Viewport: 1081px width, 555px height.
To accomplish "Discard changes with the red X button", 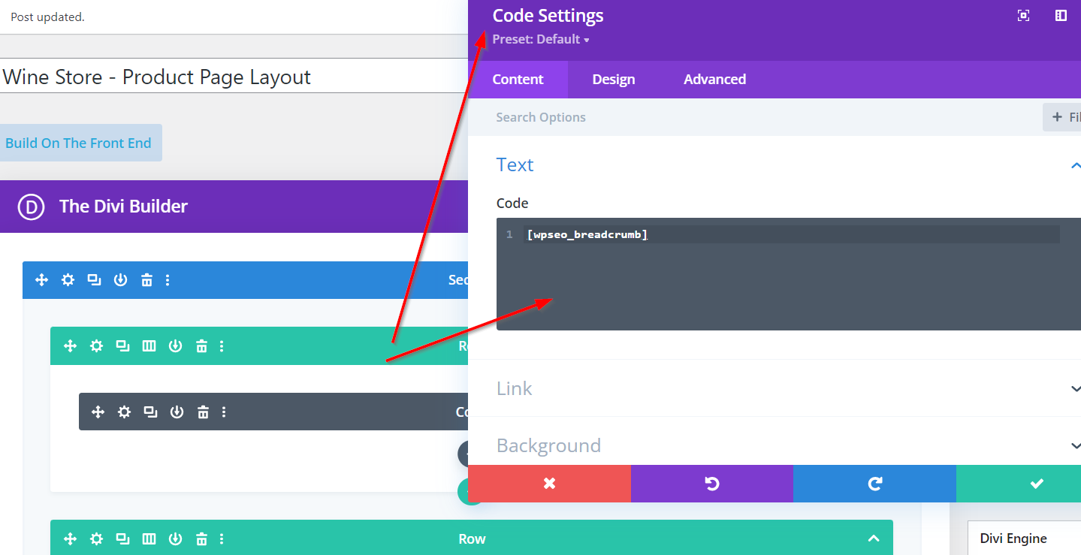I will (x=549, y=484).
